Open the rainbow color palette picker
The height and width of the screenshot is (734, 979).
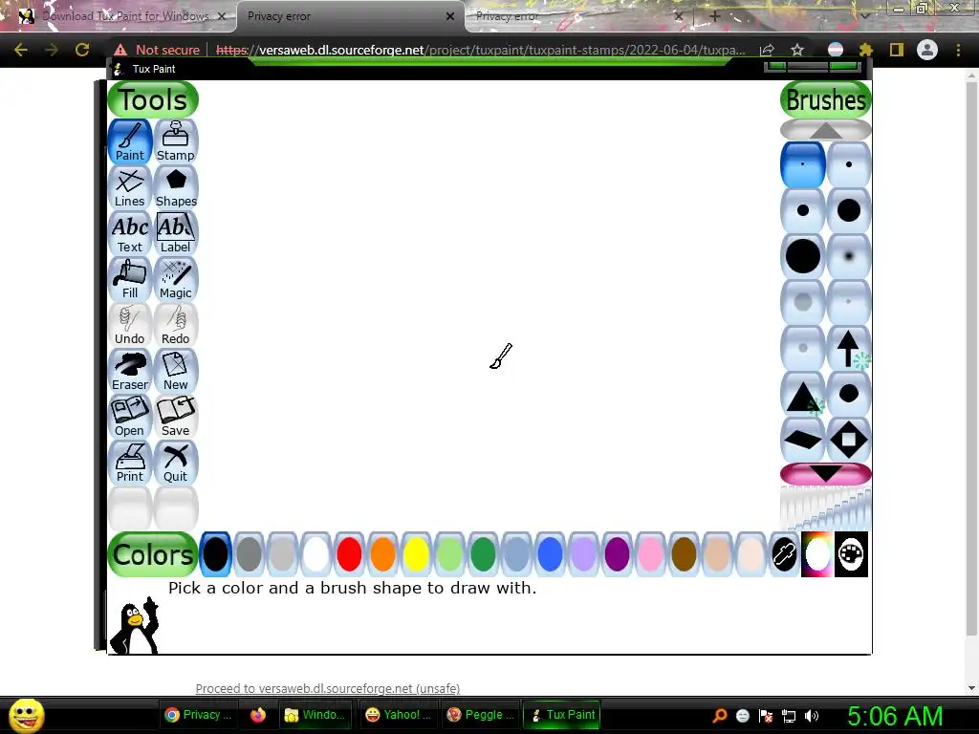[817, 554]
